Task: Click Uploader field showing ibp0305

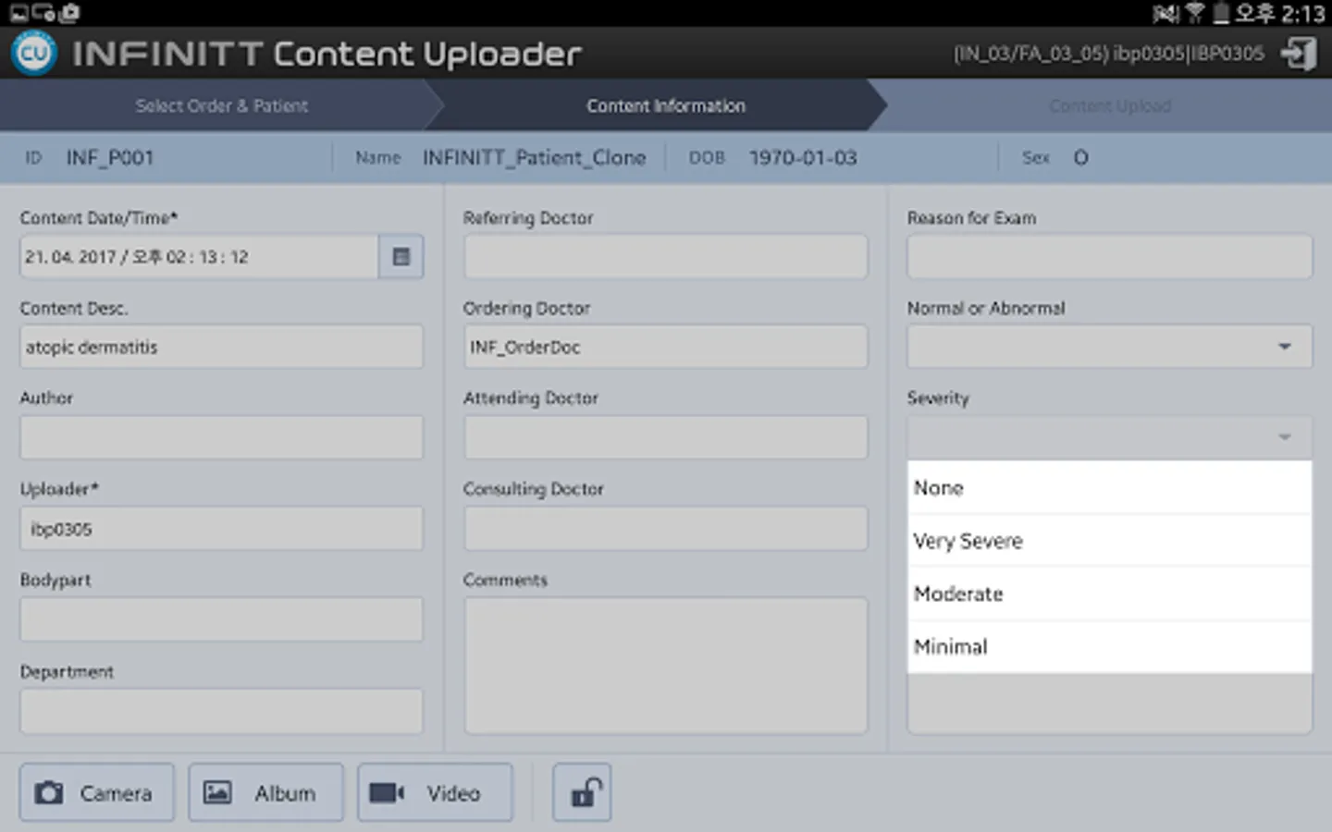Action: point(221,529)
